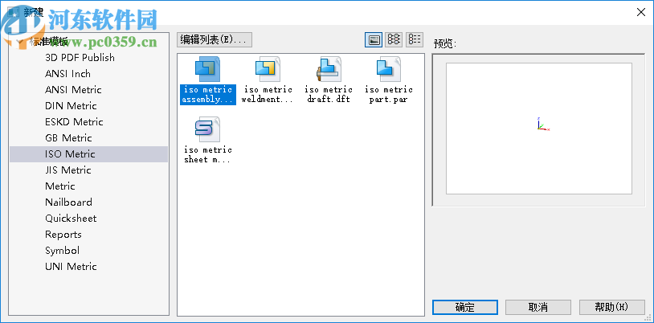The height and width of the screenshot is (323, 654).
Task: Switch to small icons grid view
Action: coord(394,39)
